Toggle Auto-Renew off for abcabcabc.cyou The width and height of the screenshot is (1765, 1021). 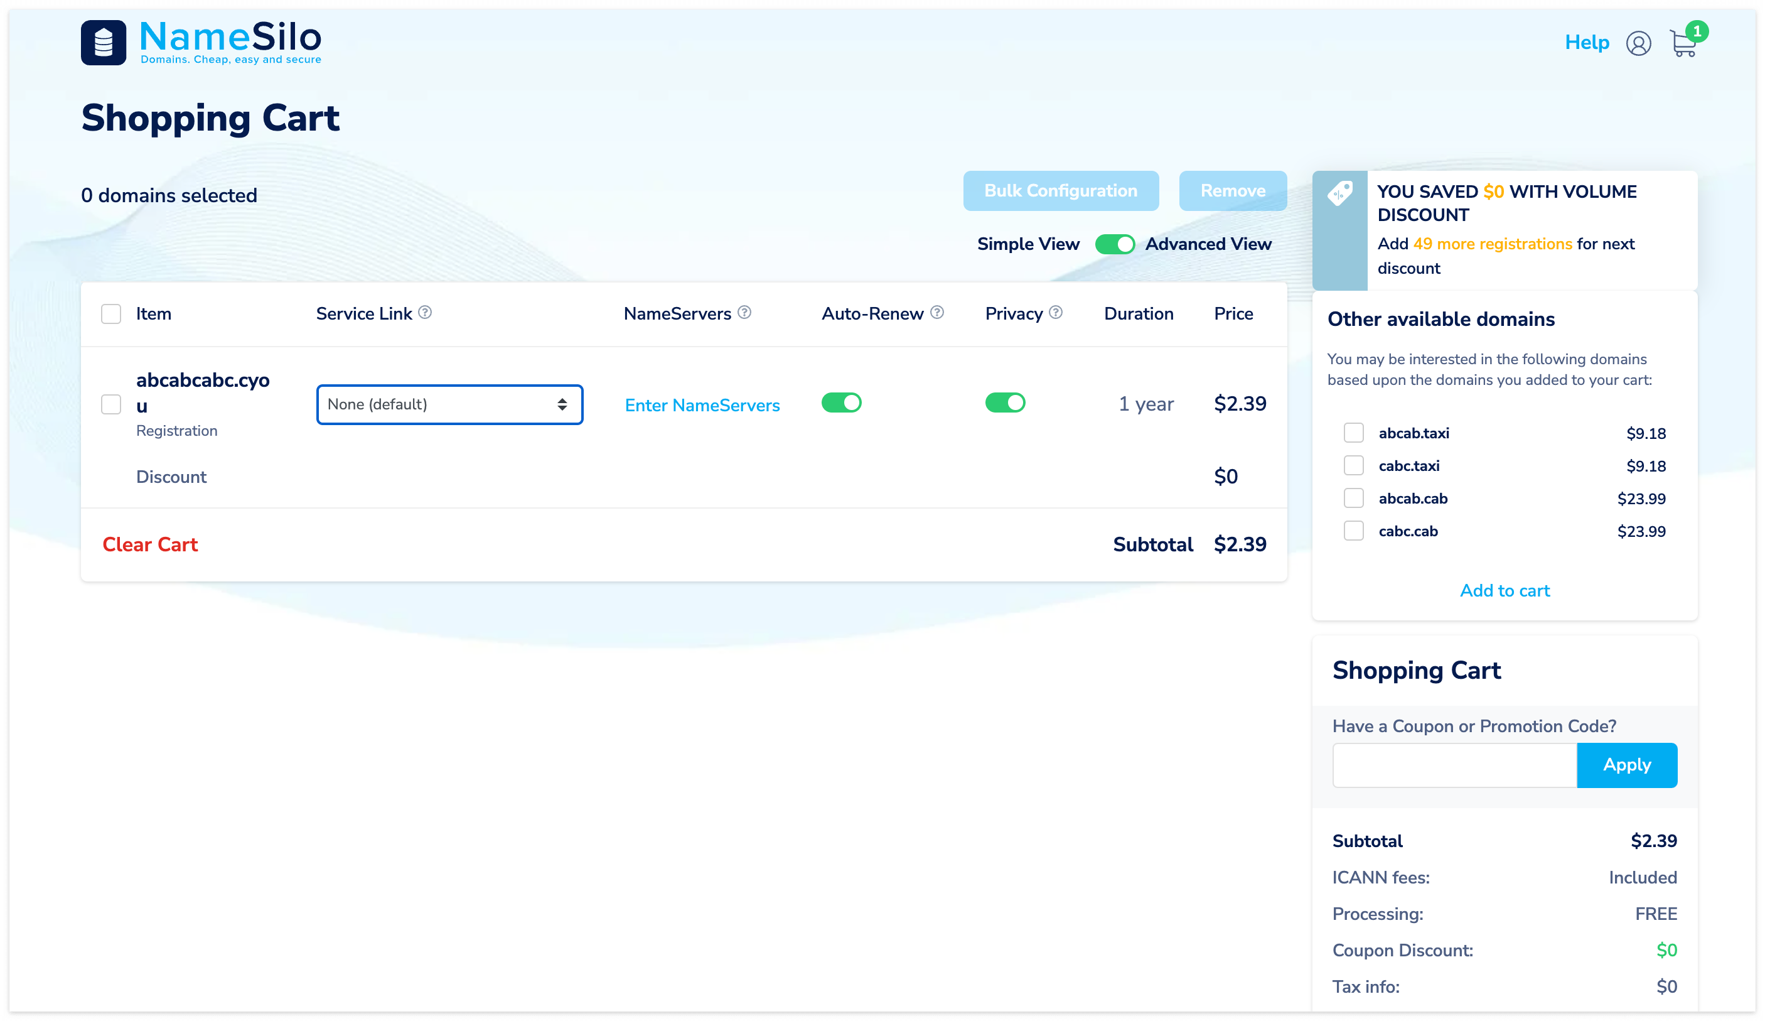841,403
